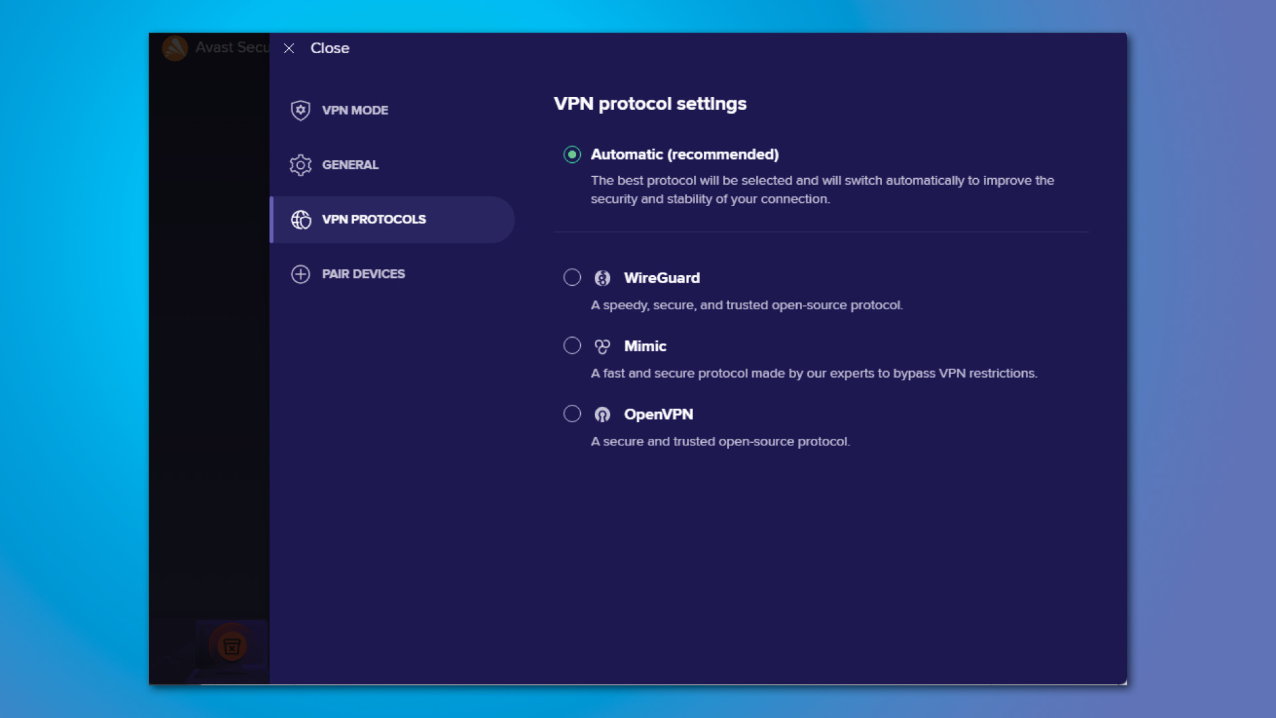Click the WireGuard label text
This screenshot has width=1276, height=718.
pos(662,278)
